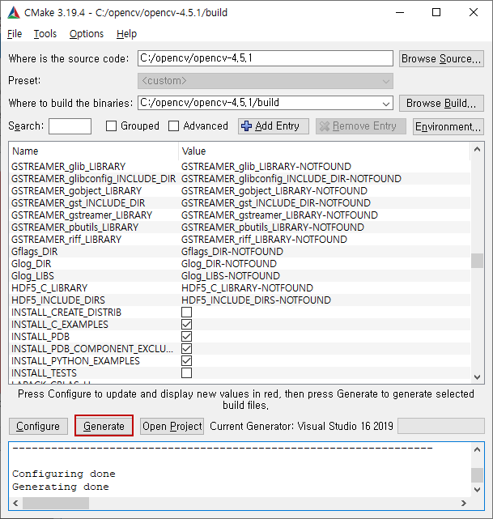This screenshot has width=493, height=519.
Task: Select the GSTREAMER_glibconfig_INCLUDE_DIR row name
Action: 93,179
